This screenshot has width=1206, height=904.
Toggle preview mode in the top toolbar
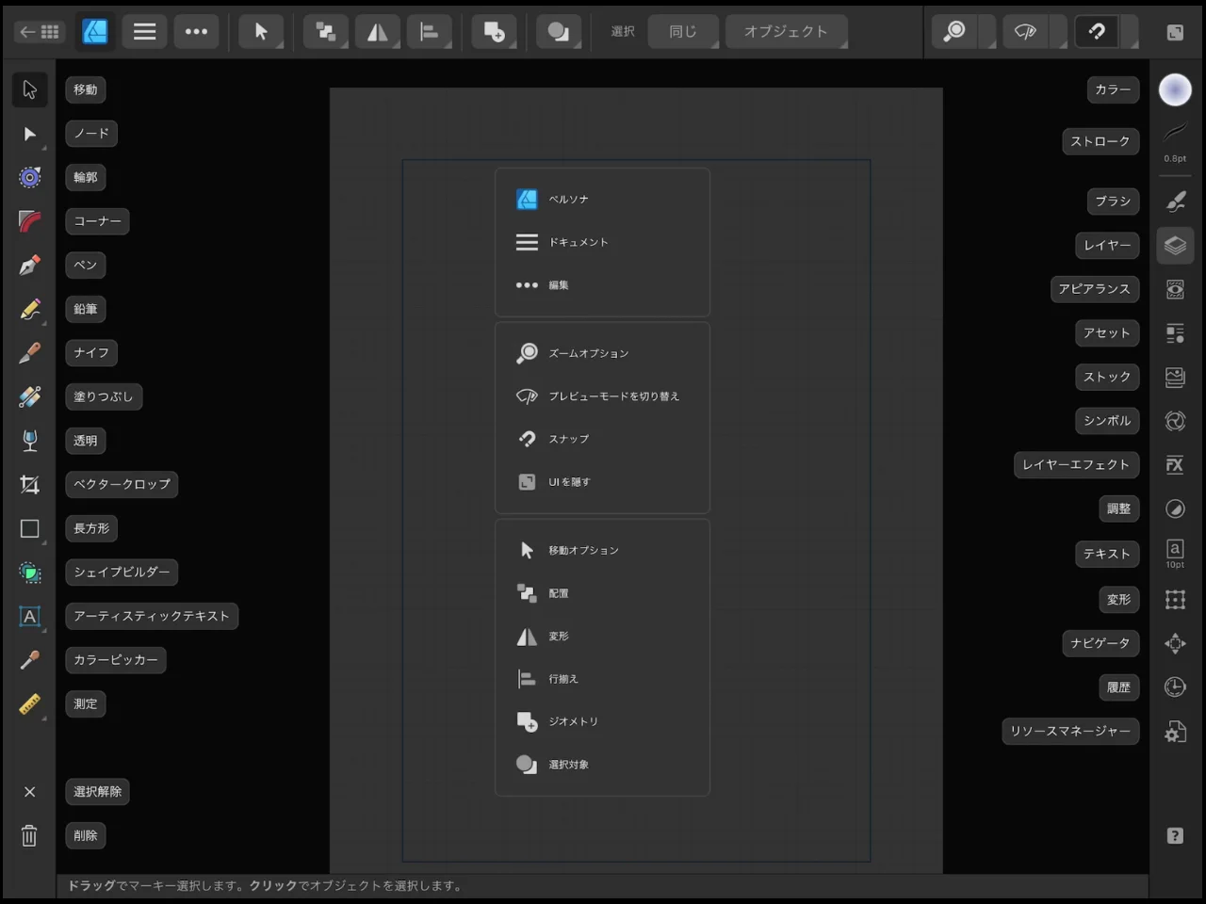coord(1025,32)
